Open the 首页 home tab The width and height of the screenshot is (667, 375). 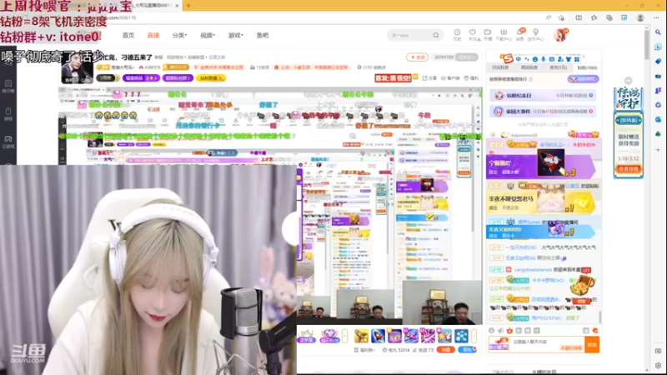128,35
